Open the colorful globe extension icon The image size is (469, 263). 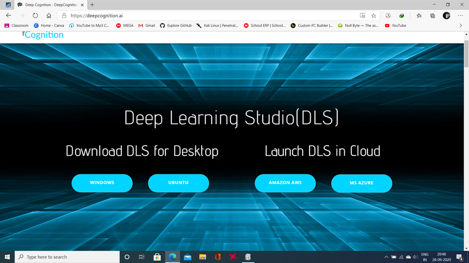(x=402, y=16)
